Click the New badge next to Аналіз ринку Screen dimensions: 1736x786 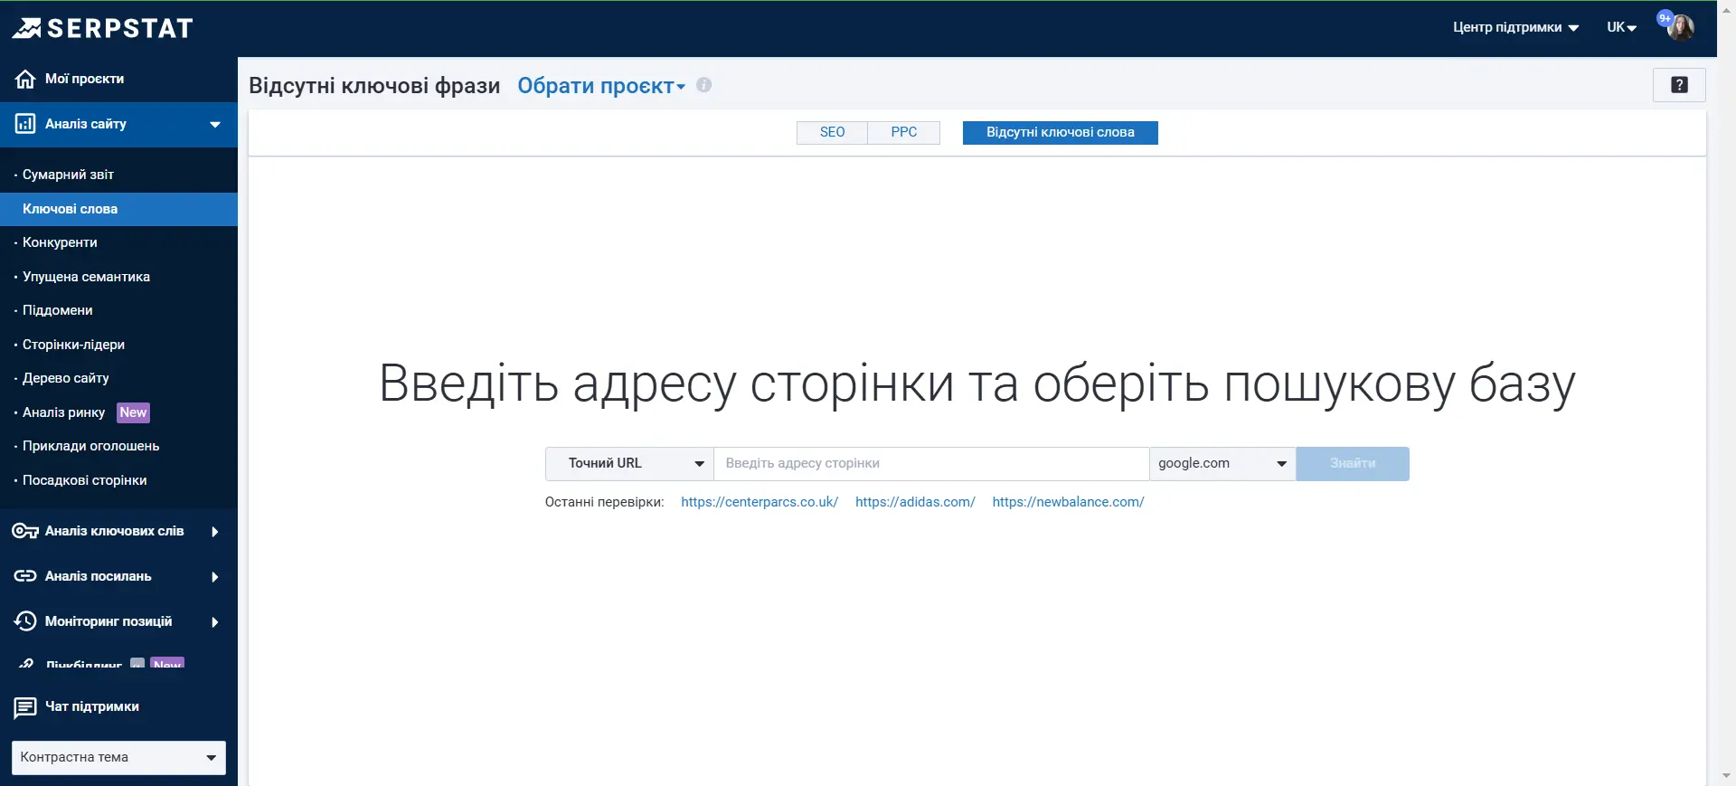[x=133, y=412]
